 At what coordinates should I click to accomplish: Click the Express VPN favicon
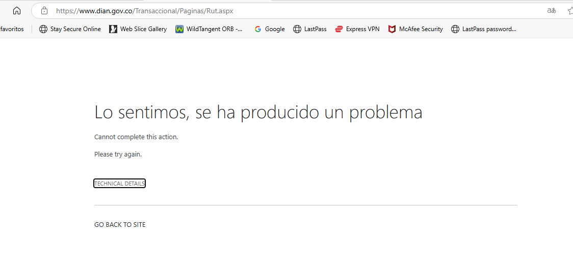[339, 29]
